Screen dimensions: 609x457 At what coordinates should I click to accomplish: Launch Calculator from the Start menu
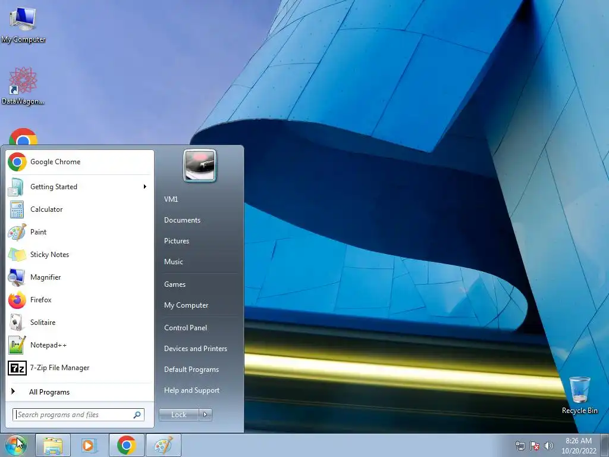click(x=79, y=209)
